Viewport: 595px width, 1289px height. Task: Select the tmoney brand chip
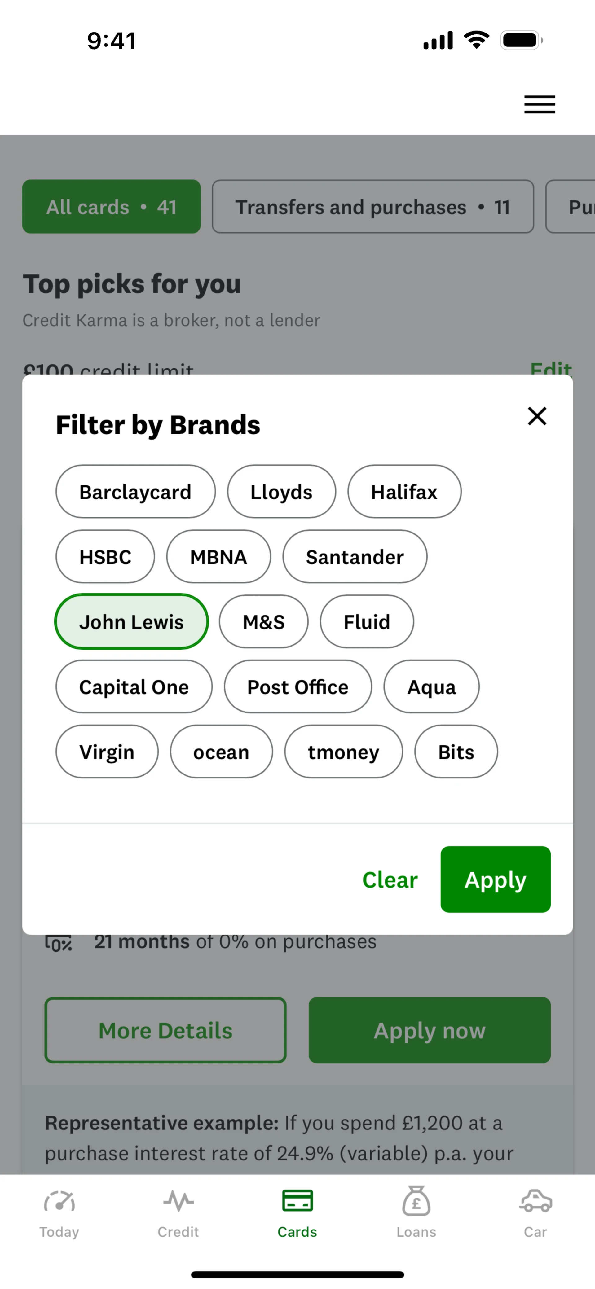tap(343, 752)
